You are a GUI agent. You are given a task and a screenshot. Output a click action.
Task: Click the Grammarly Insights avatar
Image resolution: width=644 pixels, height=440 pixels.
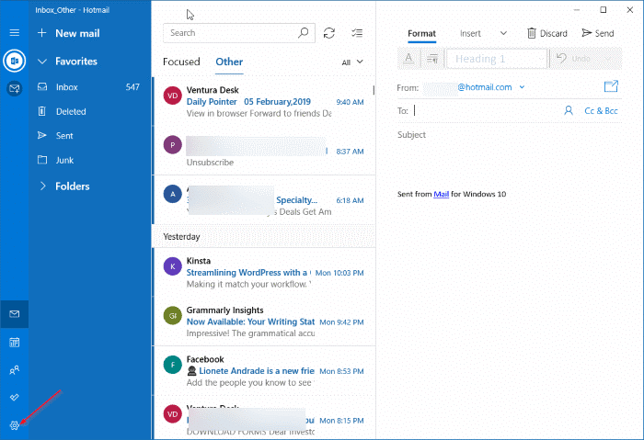pos(173,316)
